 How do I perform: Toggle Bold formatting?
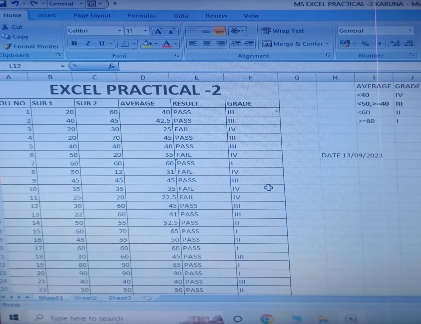tap(74, 43)
